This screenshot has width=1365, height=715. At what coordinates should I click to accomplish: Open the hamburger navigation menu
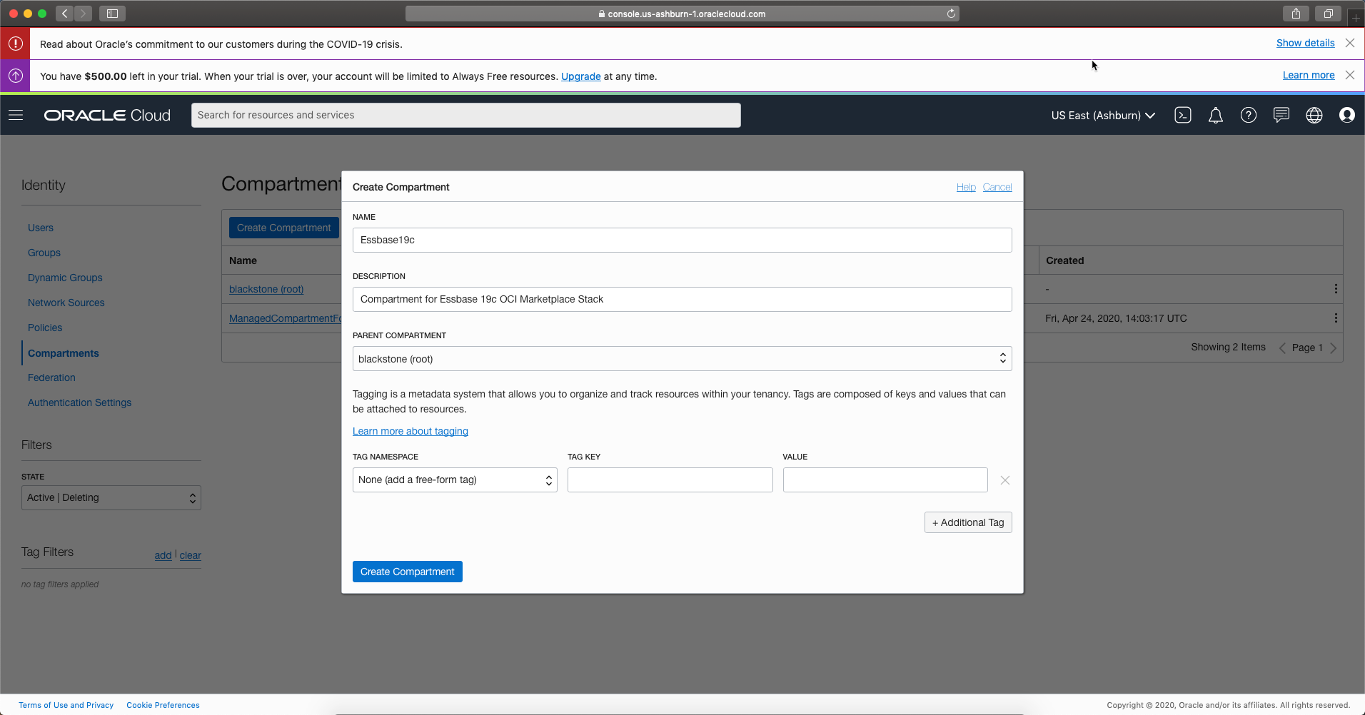[x=16, y=115]
